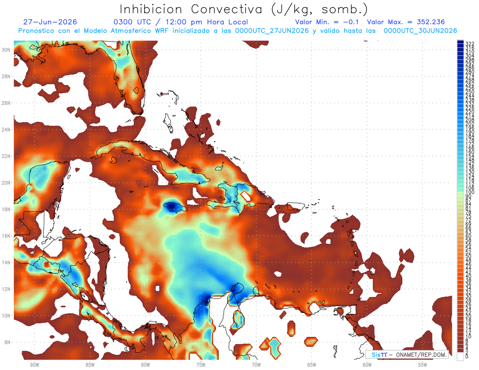The width and height of the screenshot is (479, 370).
Task: Click the '24N' latitude label
Action: (6, 130)
